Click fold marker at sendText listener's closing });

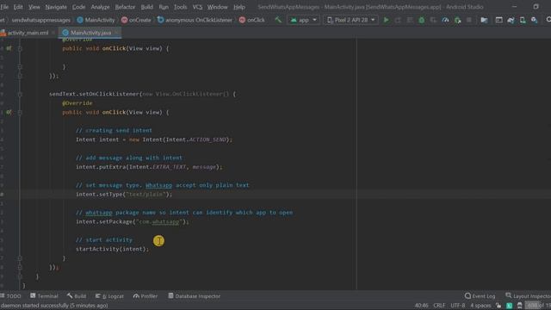coord(20,268)
